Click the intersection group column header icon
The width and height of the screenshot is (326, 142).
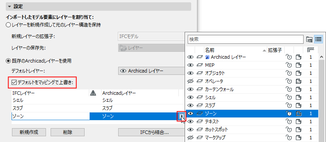click(x=311, y=50)
